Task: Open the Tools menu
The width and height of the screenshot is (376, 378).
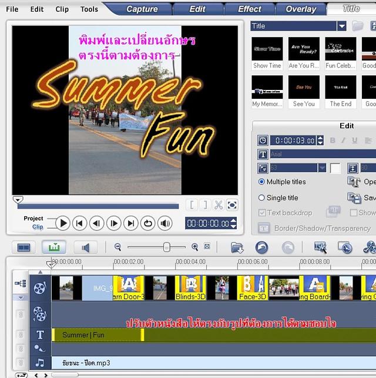Action: 89,9
